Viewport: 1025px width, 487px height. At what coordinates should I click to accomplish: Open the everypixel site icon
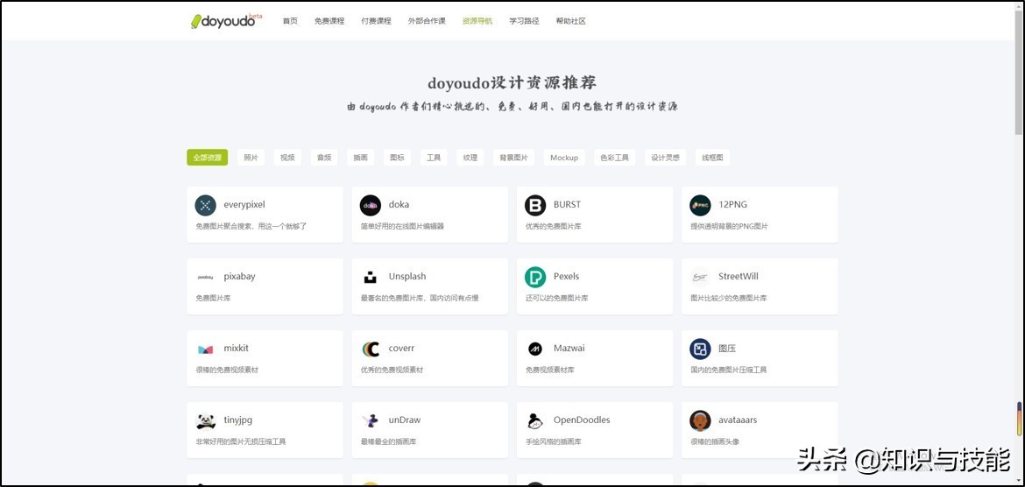[x=205, y=205]
